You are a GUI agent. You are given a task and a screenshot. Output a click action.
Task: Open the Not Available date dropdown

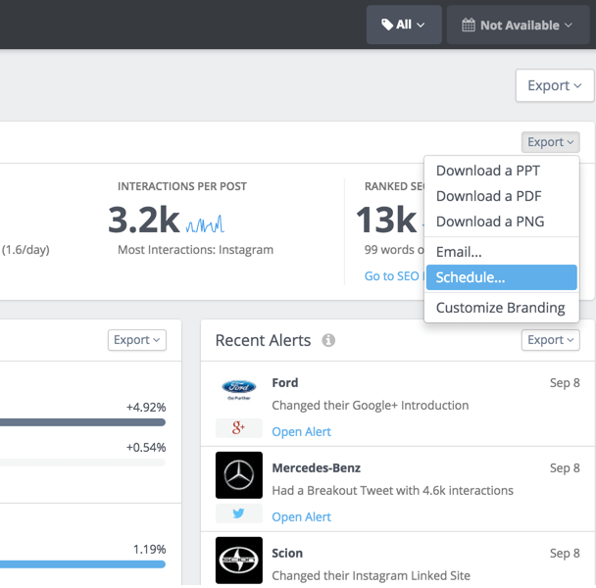[519, 24]
